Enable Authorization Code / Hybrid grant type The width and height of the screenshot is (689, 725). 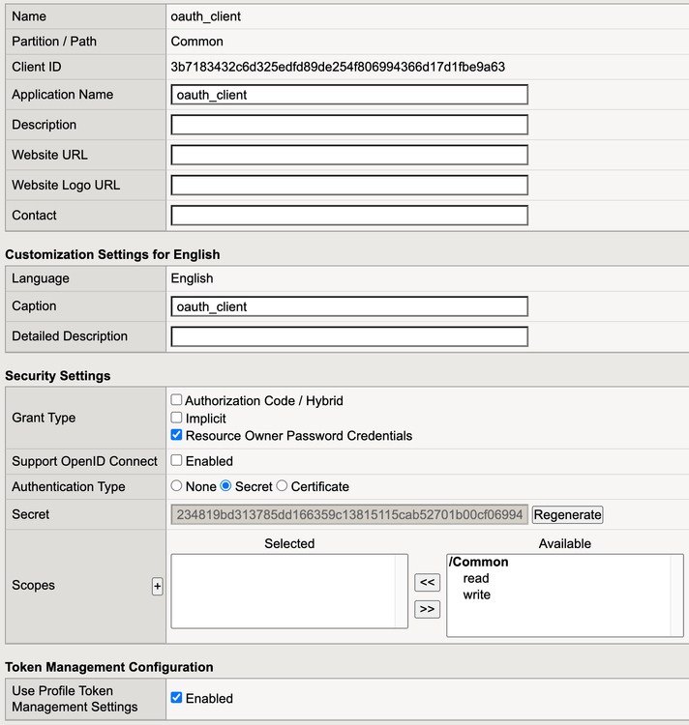tap(177, 400)
